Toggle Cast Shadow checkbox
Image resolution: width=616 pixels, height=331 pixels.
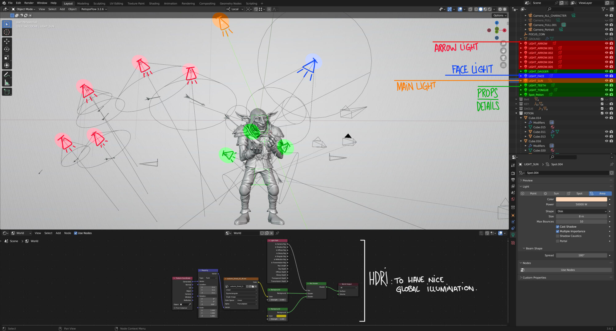(557, 227)
